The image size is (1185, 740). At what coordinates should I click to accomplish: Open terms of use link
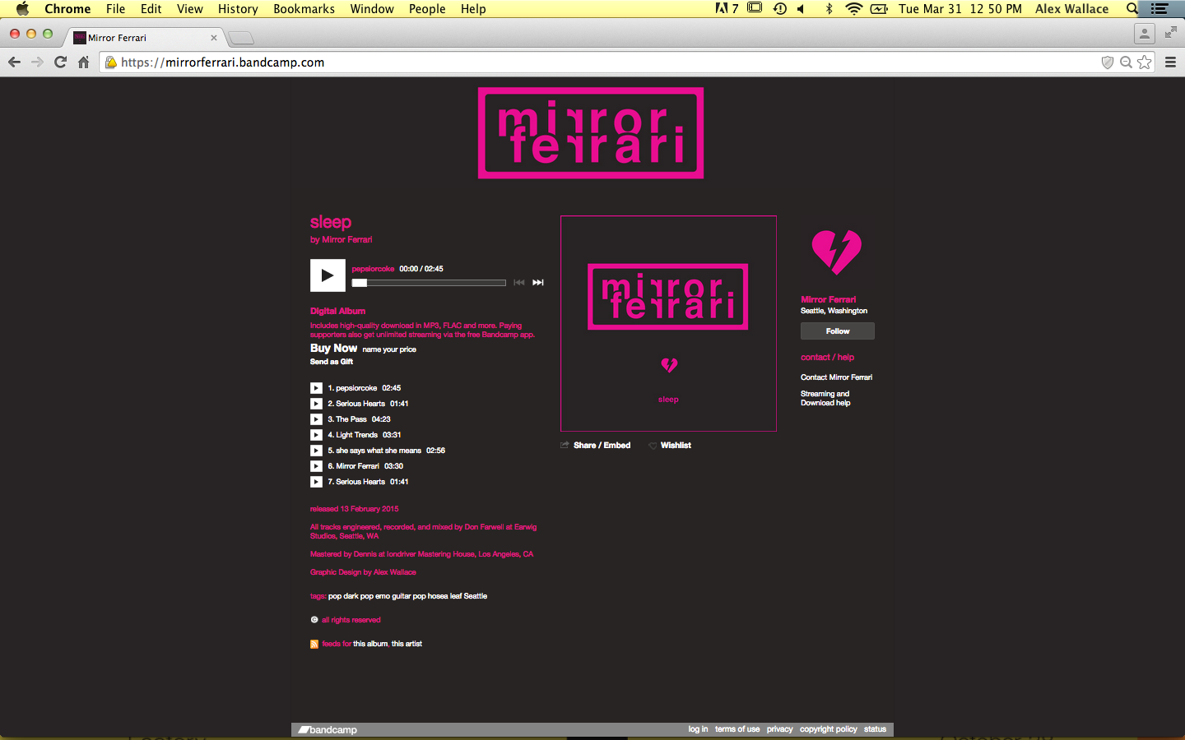tap(737, 729)
